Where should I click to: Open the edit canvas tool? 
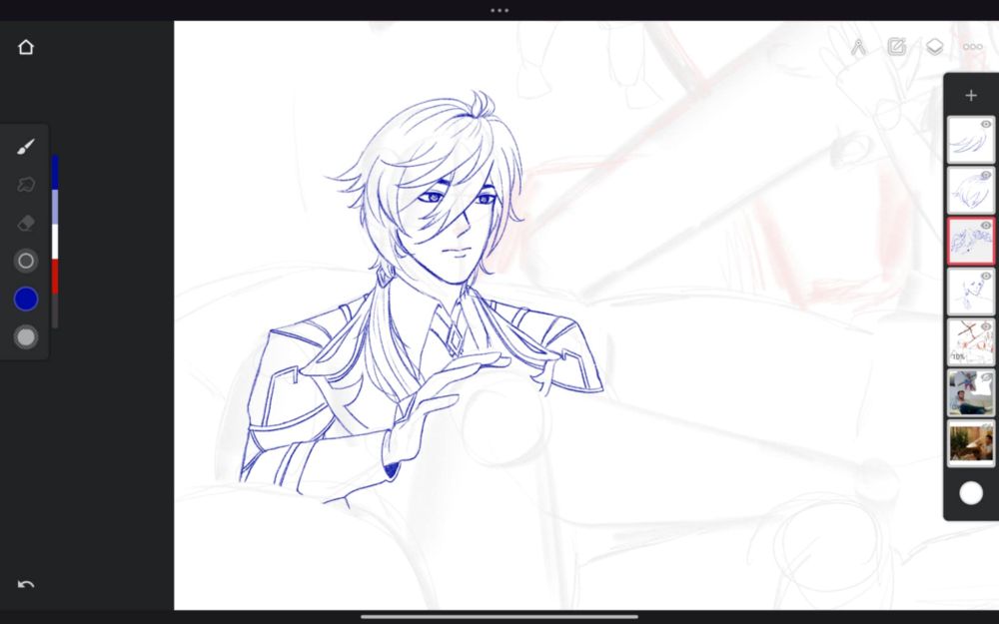coord(896,47)
